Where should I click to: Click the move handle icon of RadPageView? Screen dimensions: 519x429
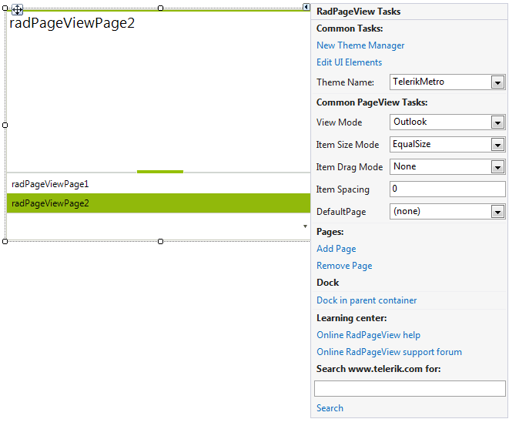pos(17,9)
